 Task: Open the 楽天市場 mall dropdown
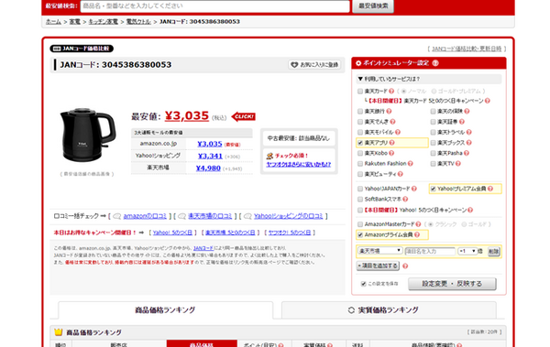coord(379,251)
